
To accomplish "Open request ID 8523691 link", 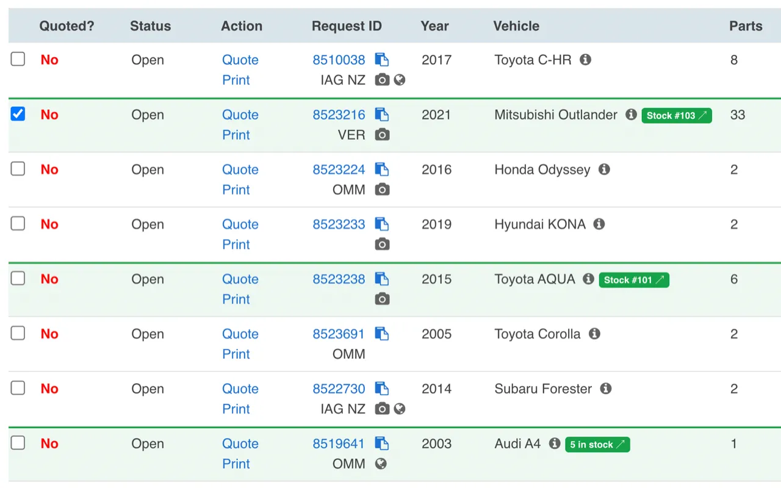I will pyautogui.click(x=339, y=334).
